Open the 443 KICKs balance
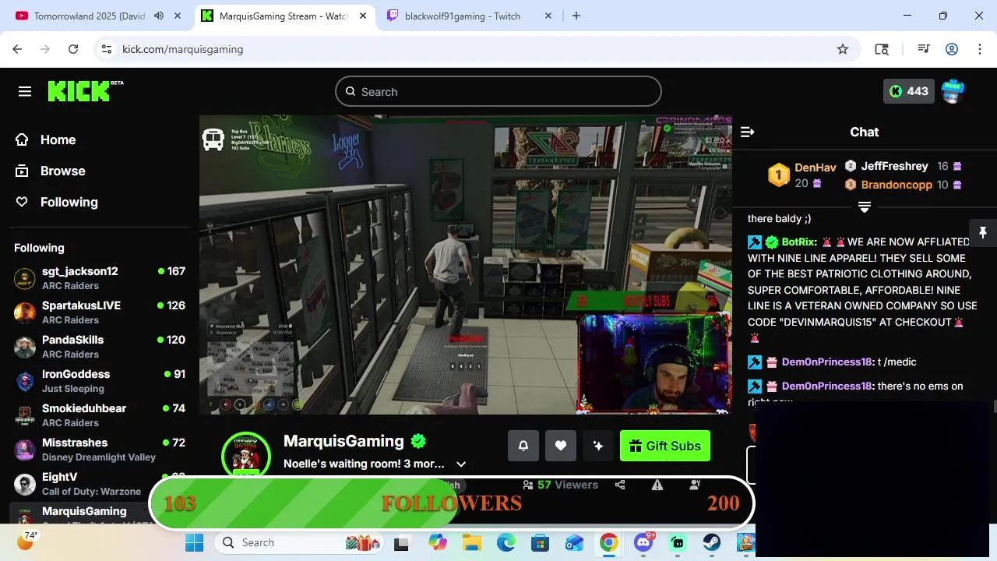The width and height of the screenshot is (997, 561). (909, 91)
